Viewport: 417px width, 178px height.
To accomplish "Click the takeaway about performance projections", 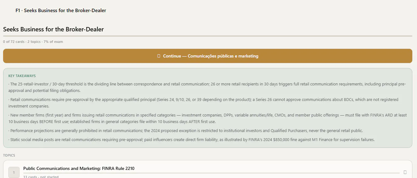I will 186,131.
